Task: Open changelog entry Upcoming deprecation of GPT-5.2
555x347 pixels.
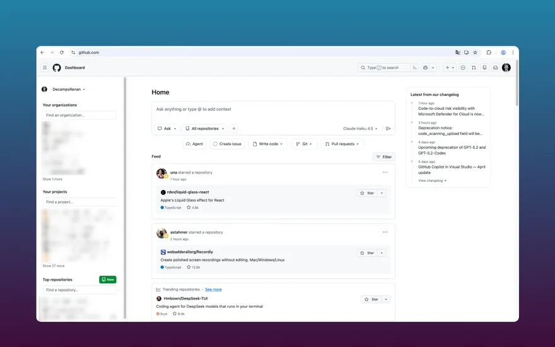Action: pyautogui.click(x=452, y=150)
